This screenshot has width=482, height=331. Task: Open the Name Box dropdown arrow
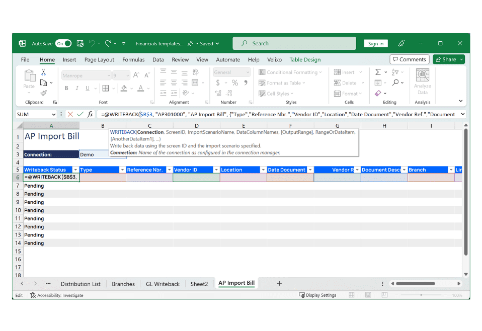pyautogui.click(x=53, y=115)
